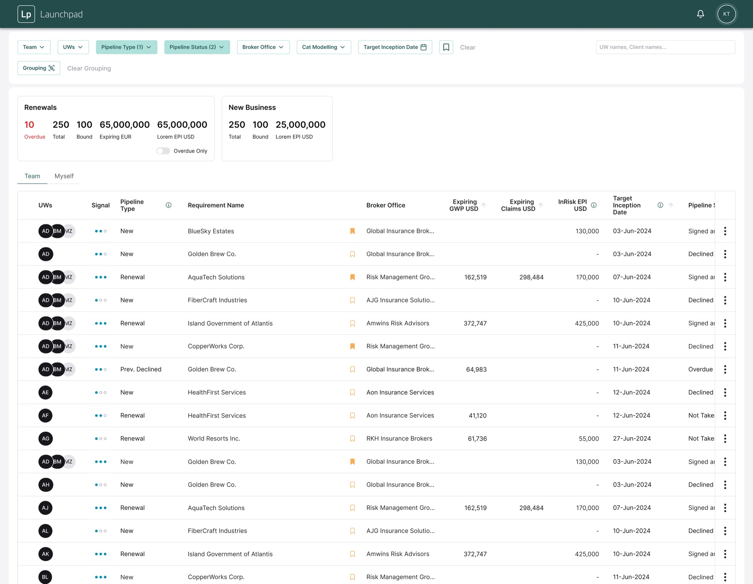Click the Lp Launchpad logo
This screenshot has width=753, height=584.
[50, 14]
